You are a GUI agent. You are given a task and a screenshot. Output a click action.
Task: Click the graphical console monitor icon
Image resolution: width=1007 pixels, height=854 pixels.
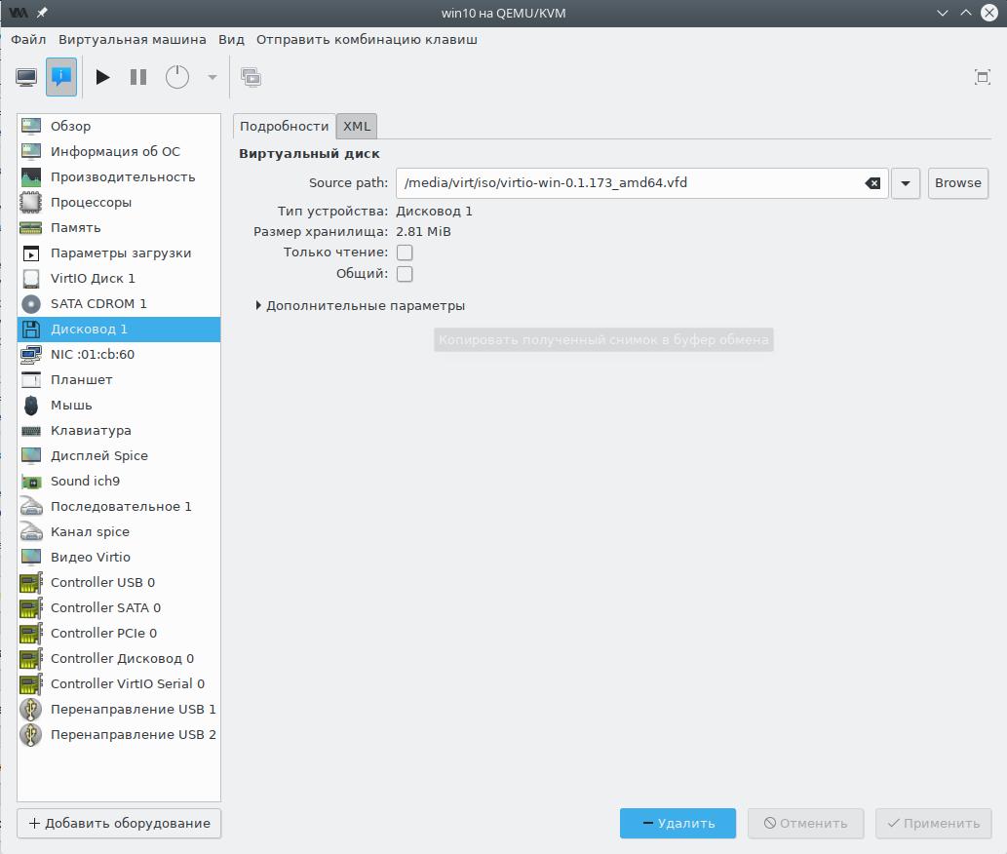click(x=26, y=77)
